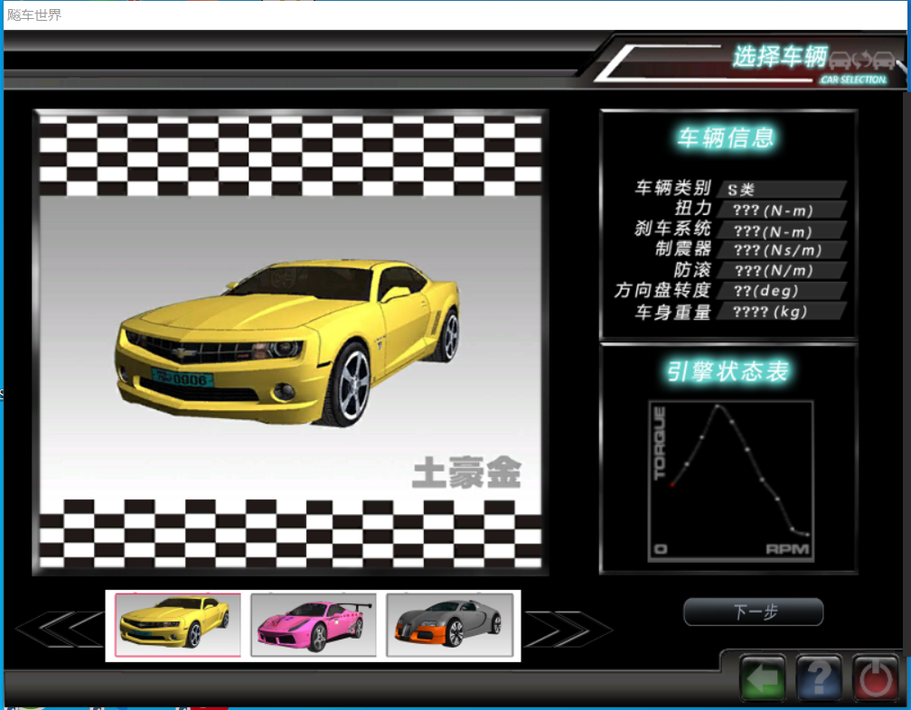911x710 pixels.
Task: Click the 下一步 button
Action: tap(753, 612)
